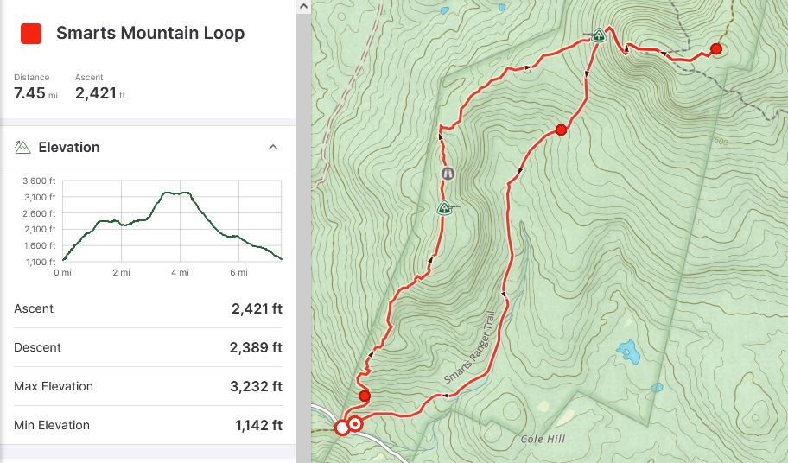The height and width of the screenshot is (463, 788).
Task: Select the summit shelter icon at top
Action: coord(598,35)
